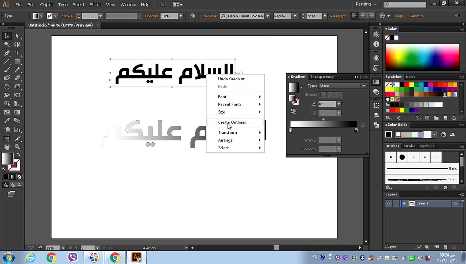Select the Column Graph tool
Viewport: 466px width, 264px height.
tap(17, 130)
